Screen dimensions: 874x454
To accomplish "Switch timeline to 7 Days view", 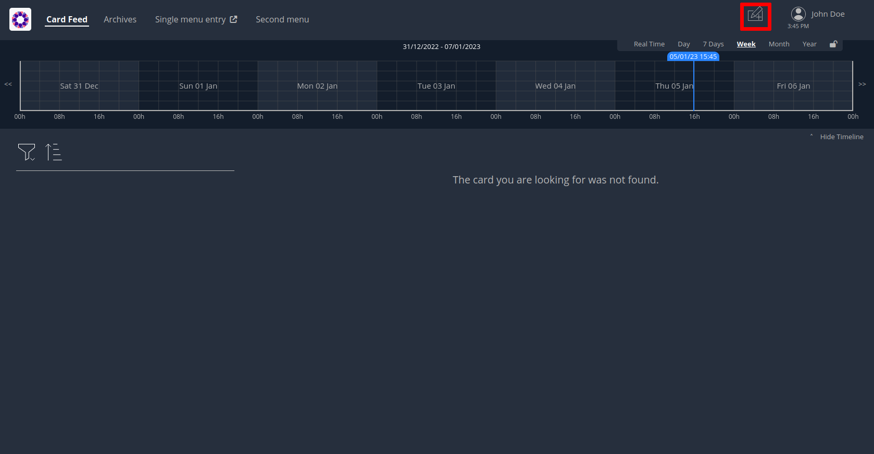I will pyautogui.click(x=713, y=44).
